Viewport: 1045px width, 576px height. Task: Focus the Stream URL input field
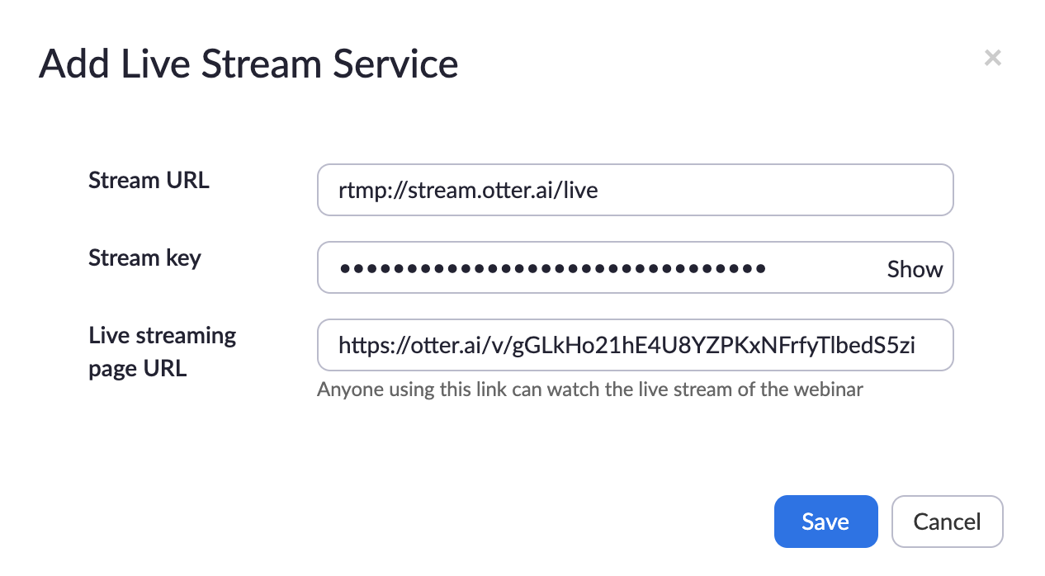(x=635, y=191)
